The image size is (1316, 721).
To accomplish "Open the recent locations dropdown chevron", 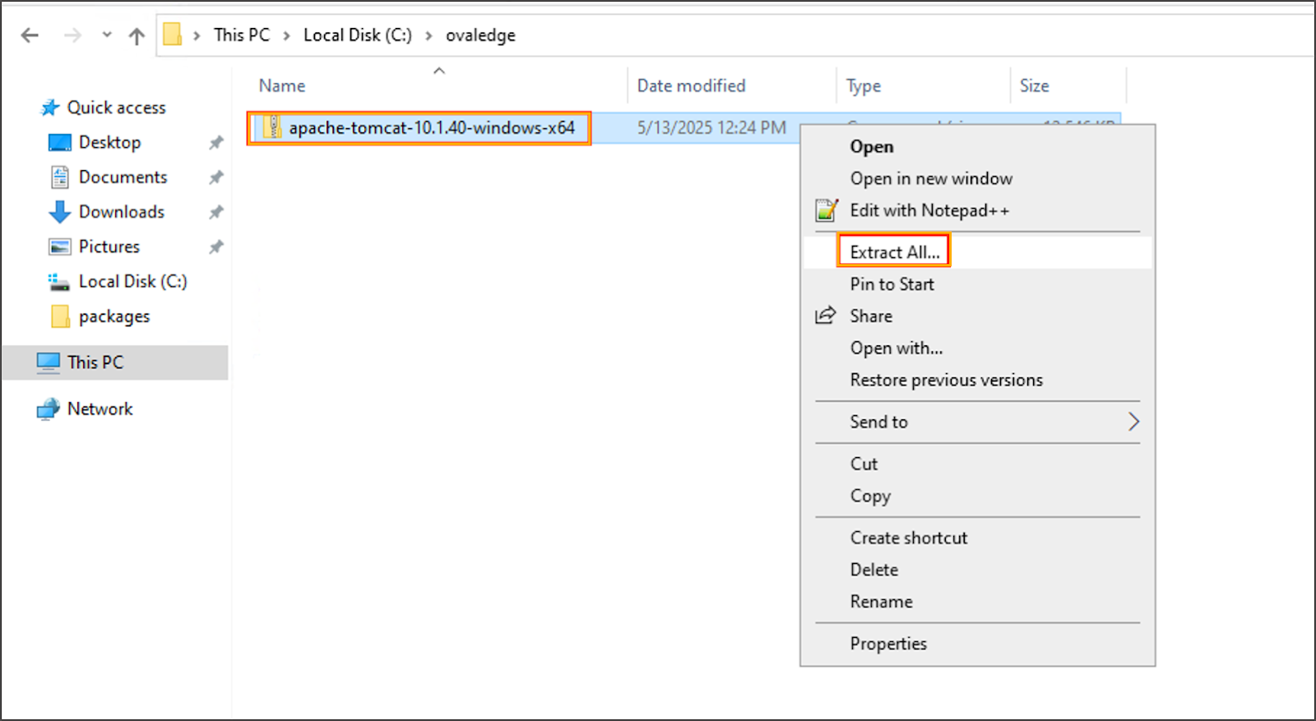I will coord(107,35).
